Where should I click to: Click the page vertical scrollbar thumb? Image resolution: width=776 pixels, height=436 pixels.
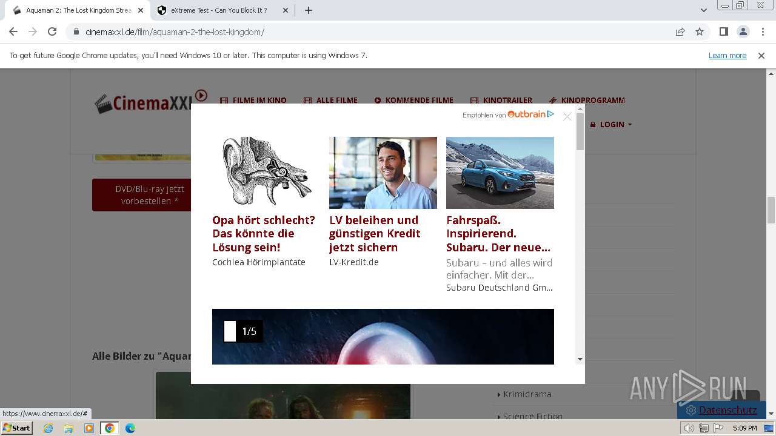tap(771, 210)
